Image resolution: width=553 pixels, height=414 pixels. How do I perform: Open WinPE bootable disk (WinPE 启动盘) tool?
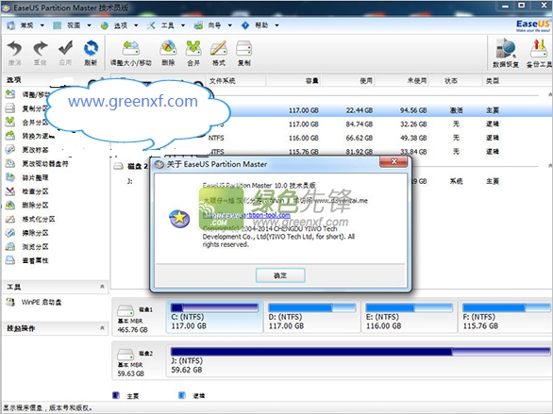tap(34, 302)
